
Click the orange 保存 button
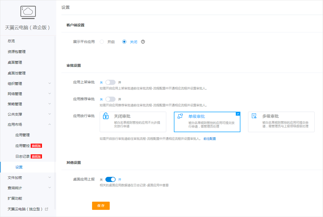[x=101, y=205]
